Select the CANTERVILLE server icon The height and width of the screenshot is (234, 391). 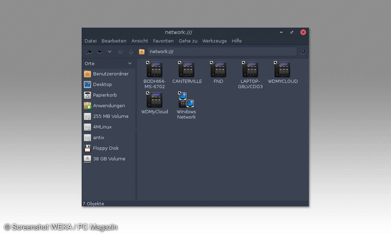coord(186,70)
